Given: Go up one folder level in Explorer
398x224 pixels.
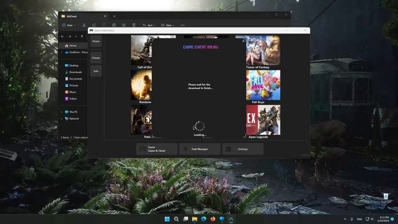Looking at the screenshot, I should 82,37.
